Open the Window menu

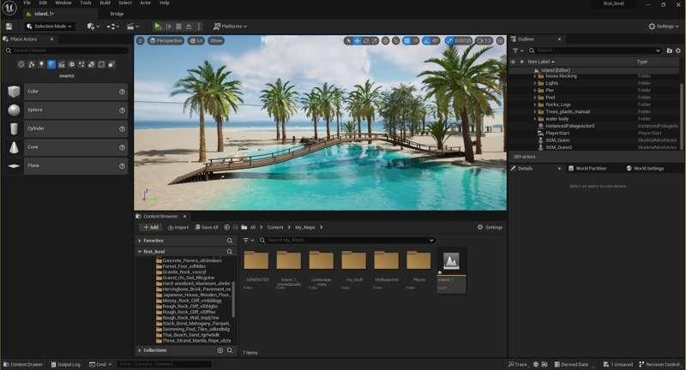pyautogui.click(x=63, y=3)
